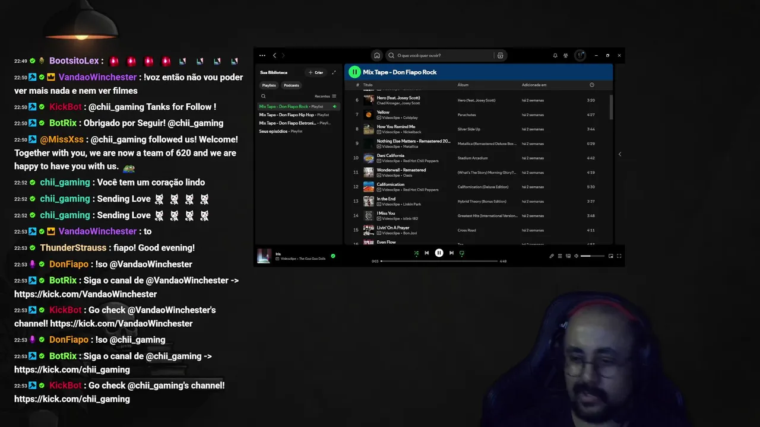Pause playback in the player bar

click(439, 253)
